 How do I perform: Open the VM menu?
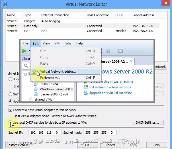pos(57,43)
